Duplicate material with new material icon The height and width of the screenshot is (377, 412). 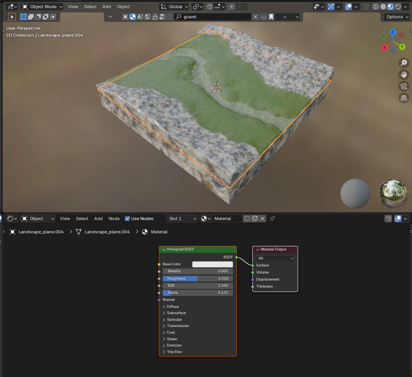(x=255, y=219)
